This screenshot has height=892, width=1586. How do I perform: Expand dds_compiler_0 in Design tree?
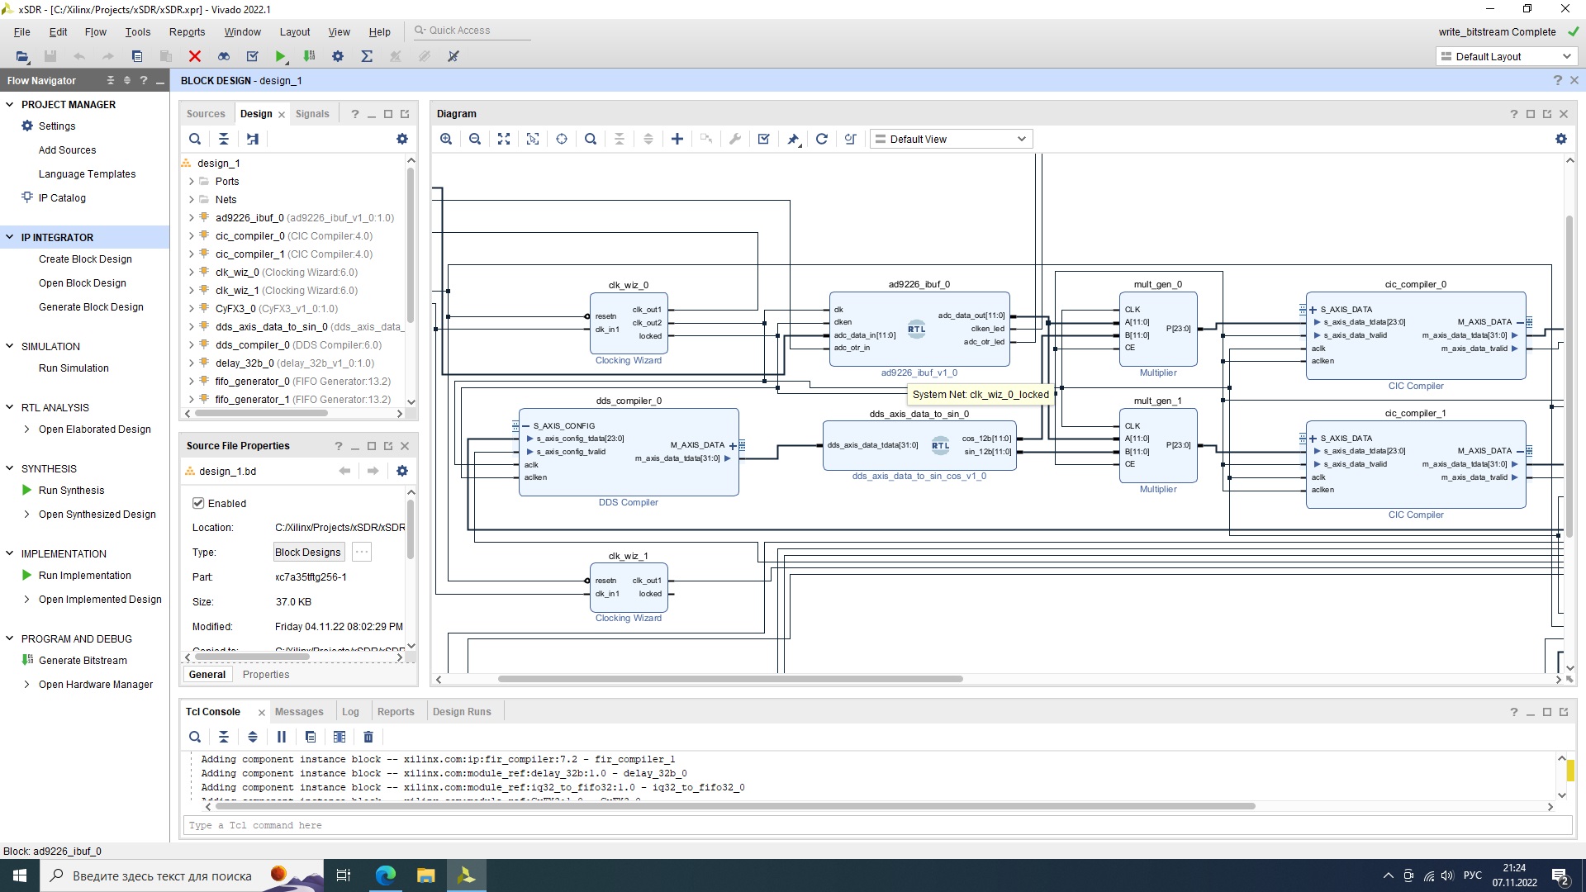pyautogui.click(x=191, y=345)
